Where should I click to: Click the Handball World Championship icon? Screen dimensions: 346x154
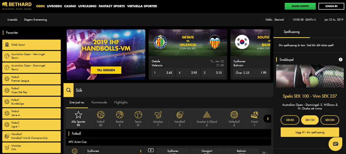pos(7,136)
